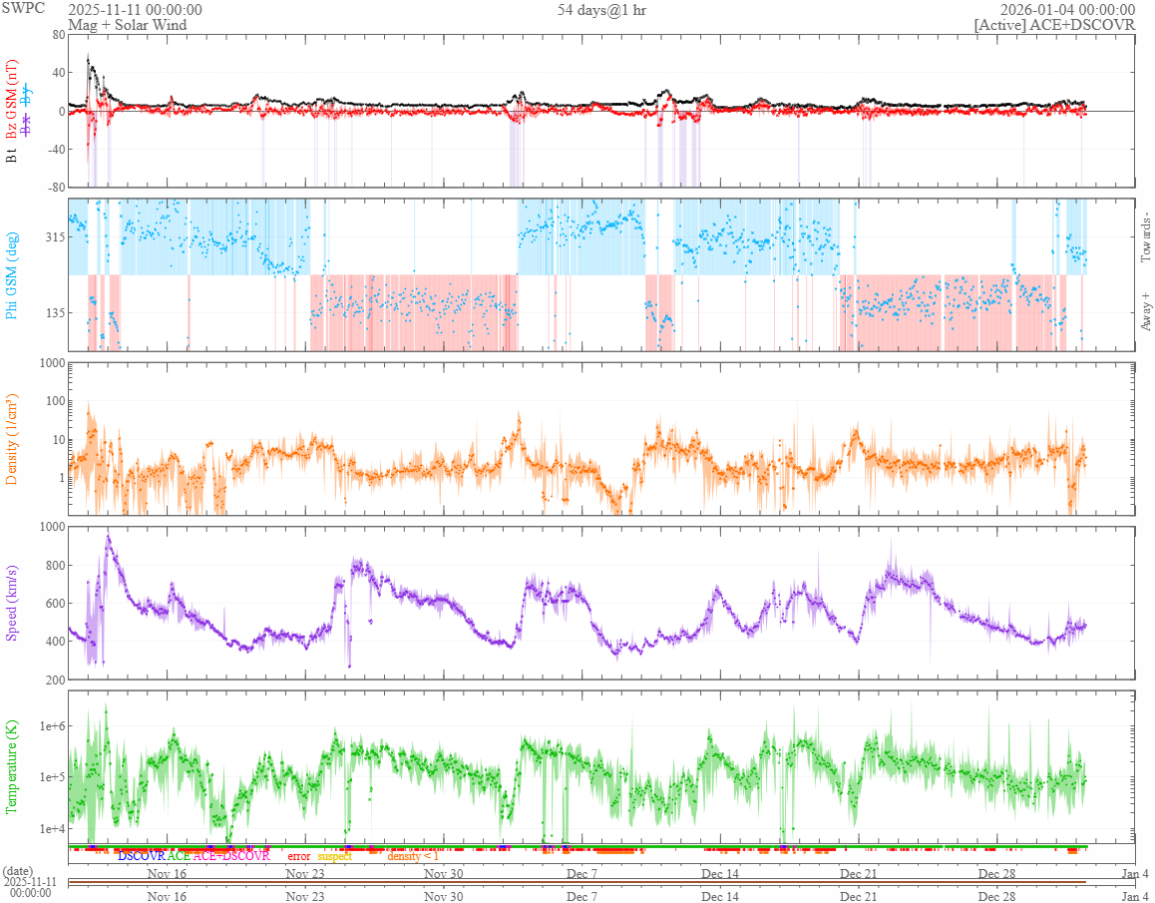Open the [Active] ACE+DSCOVR source selector

point(1054,25)
